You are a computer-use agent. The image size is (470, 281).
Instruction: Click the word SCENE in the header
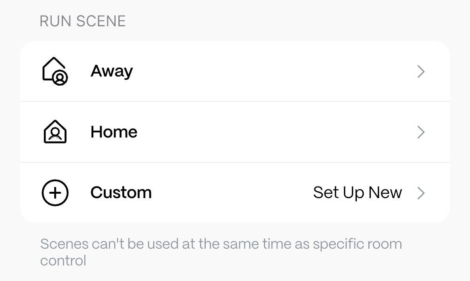[x=101, y=21]
